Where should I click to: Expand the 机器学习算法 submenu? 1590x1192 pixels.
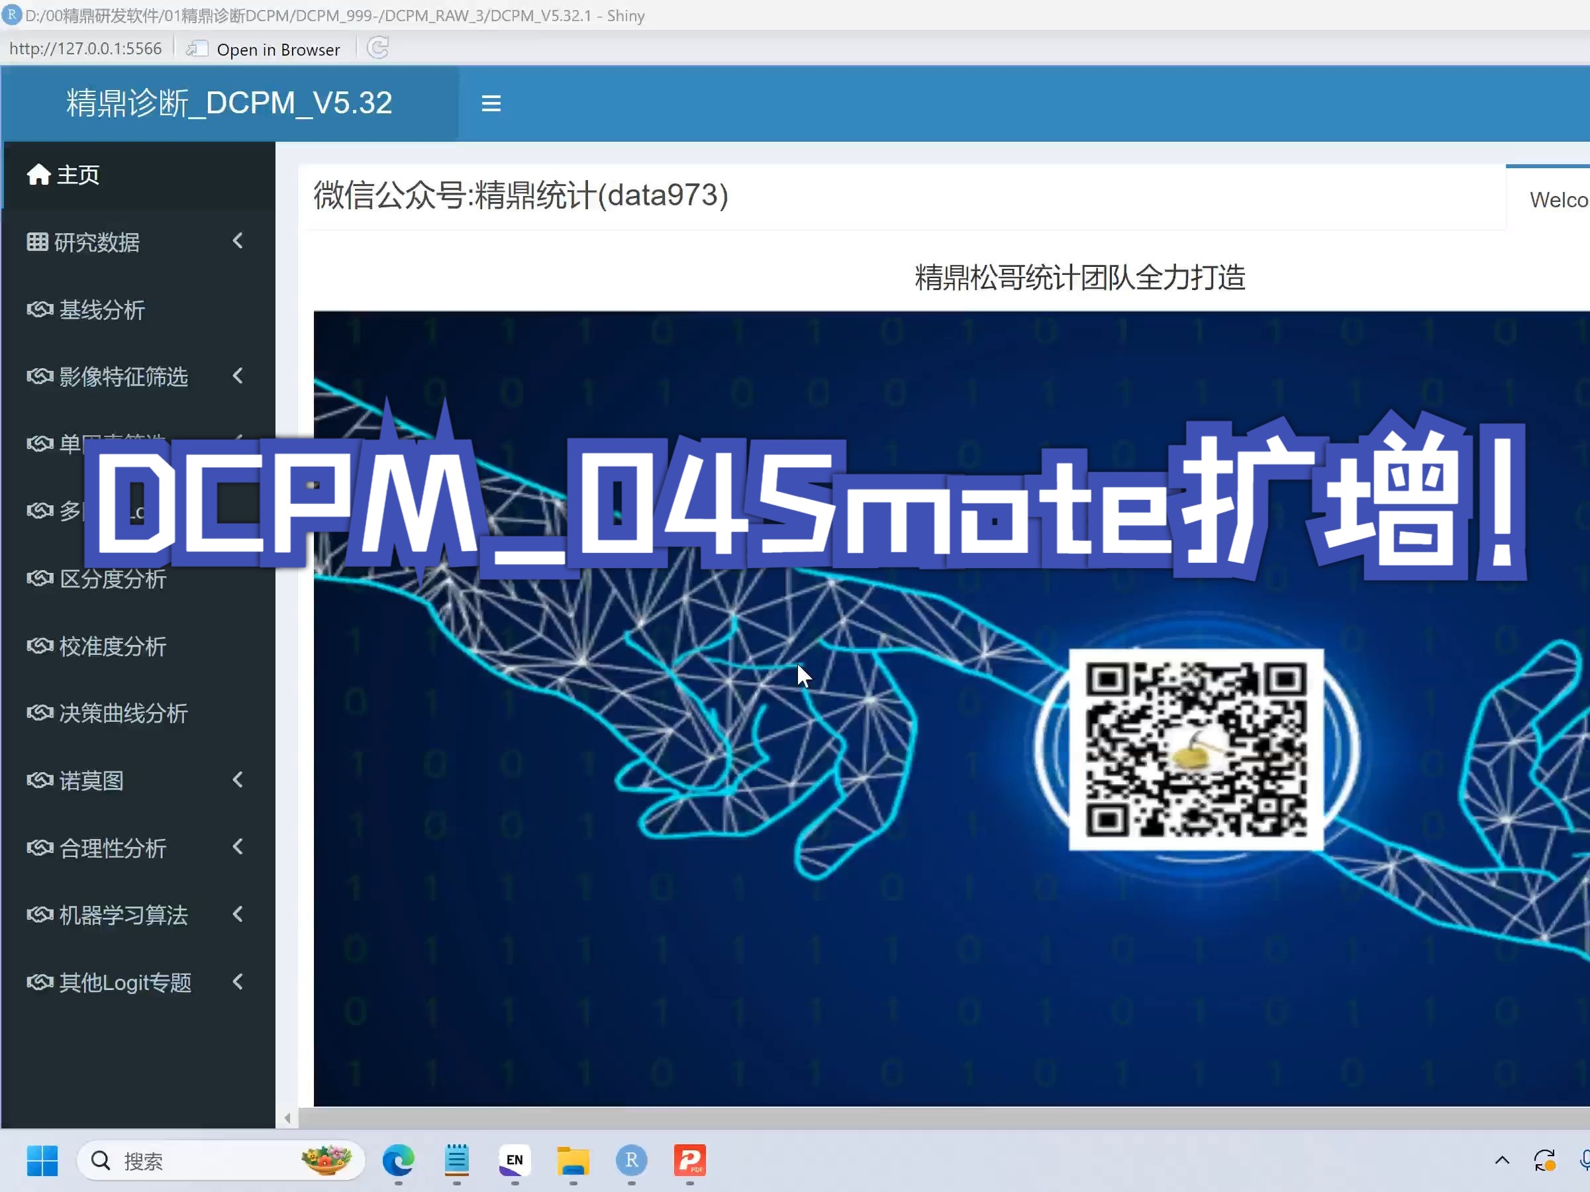[x=237, y=915]
